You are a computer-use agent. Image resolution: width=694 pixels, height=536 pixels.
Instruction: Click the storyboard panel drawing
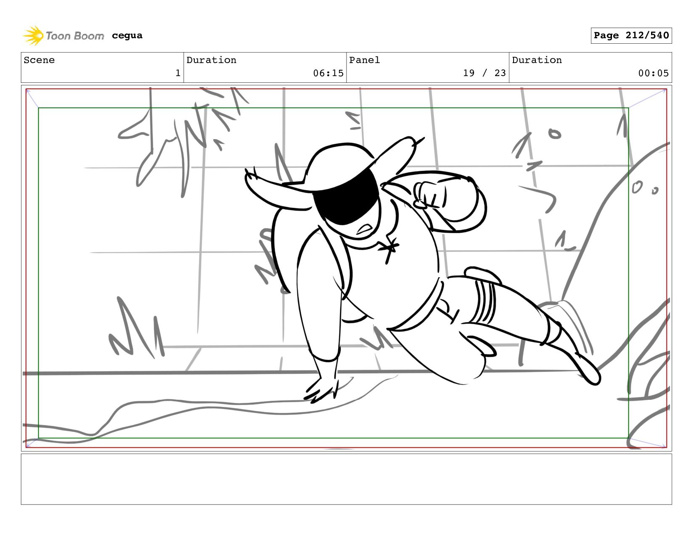(347, 268)
